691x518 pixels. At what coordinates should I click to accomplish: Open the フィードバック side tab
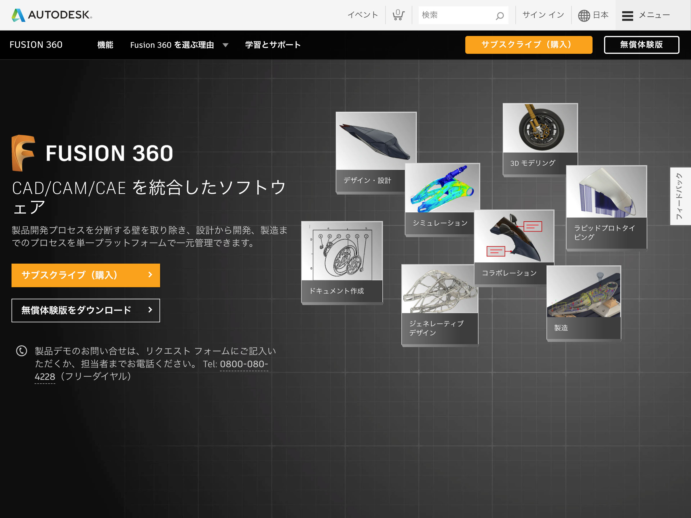click(680, 196)
